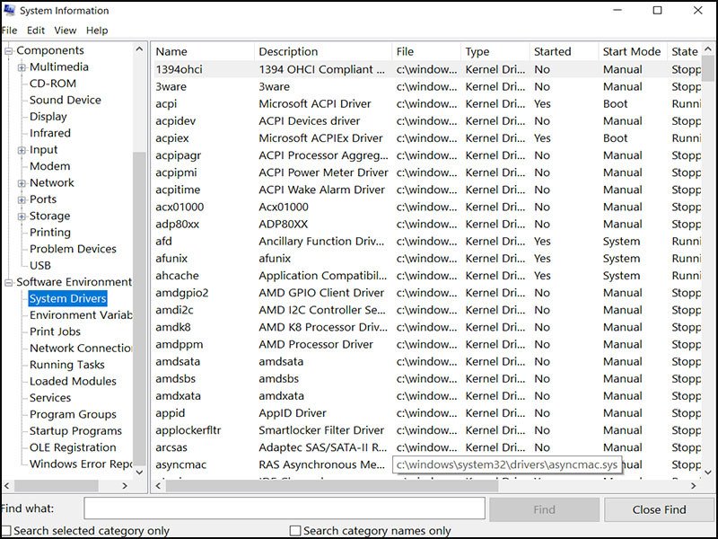Expand the Input category

20,149
